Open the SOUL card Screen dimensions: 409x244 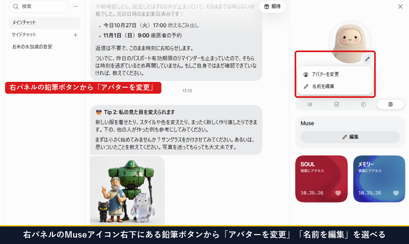(x=321, y=179)
